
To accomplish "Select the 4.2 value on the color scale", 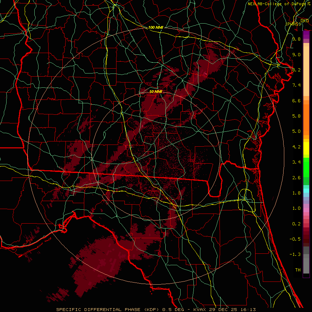I will 296,147.
